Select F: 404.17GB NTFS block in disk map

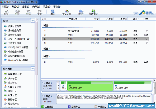coord(133,86)
